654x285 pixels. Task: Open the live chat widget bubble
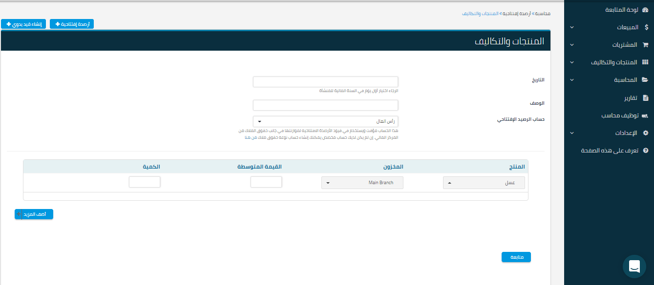634,266
